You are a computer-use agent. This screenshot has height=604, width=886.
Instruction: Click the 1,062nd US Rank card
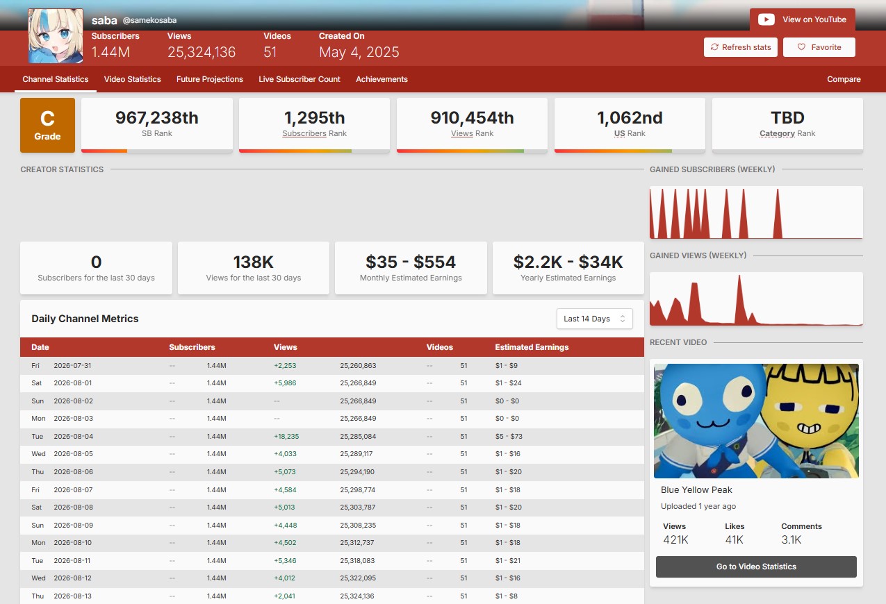[x=630, y=125]
